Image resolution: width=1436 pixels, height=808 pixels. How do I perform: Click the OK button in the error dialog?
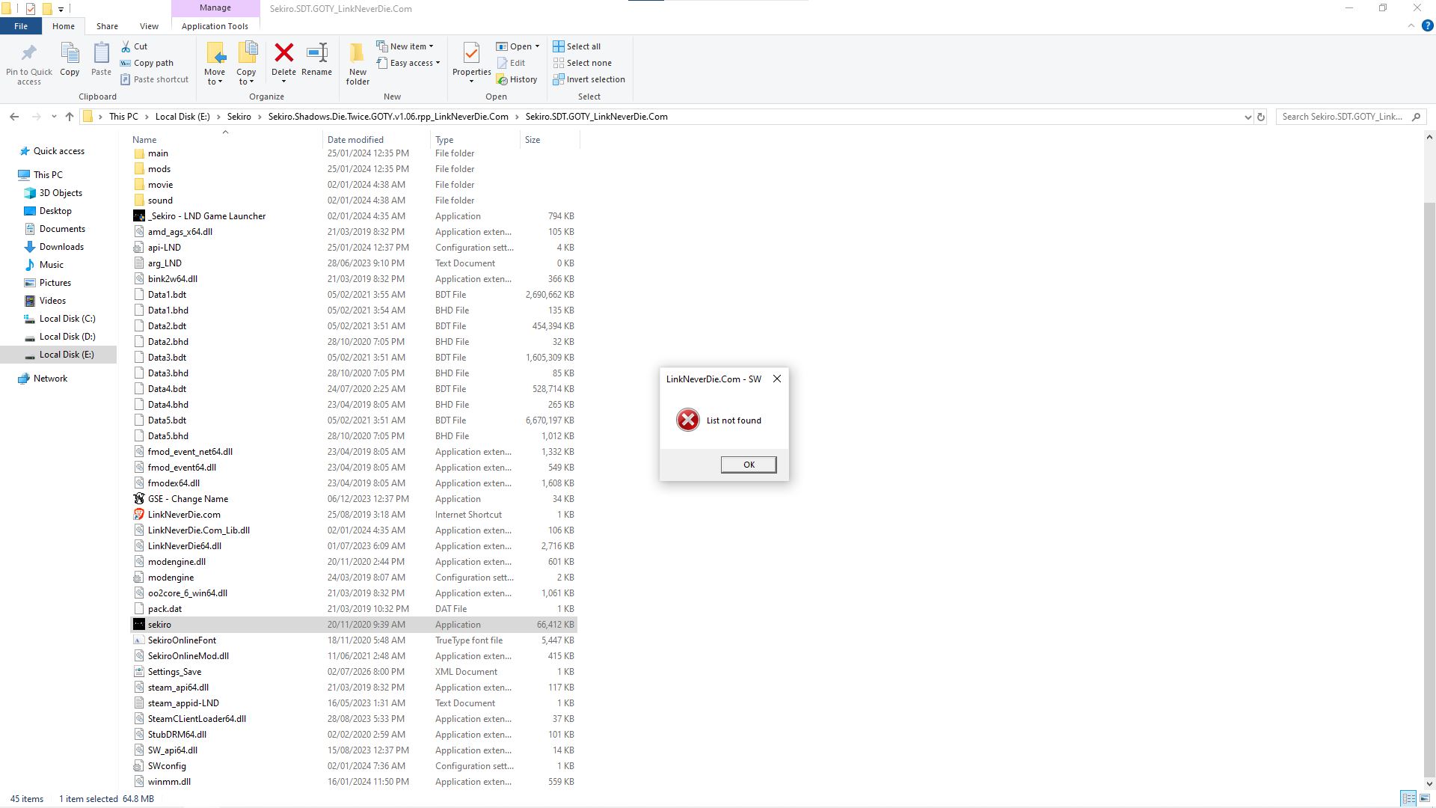coord(749,465)
